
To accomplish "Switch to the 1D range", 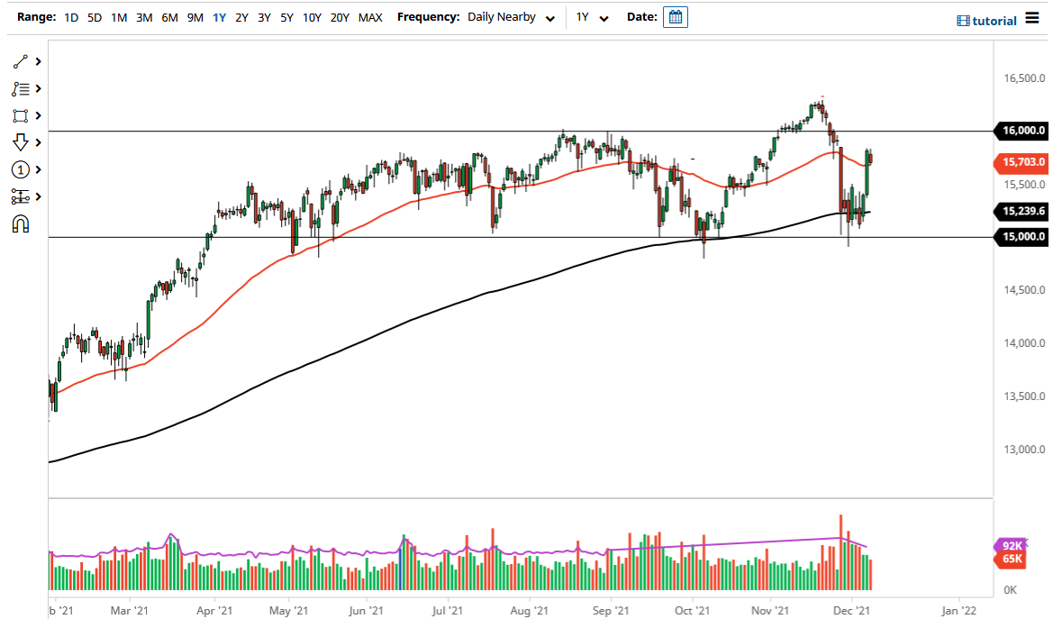I will 70,17.
